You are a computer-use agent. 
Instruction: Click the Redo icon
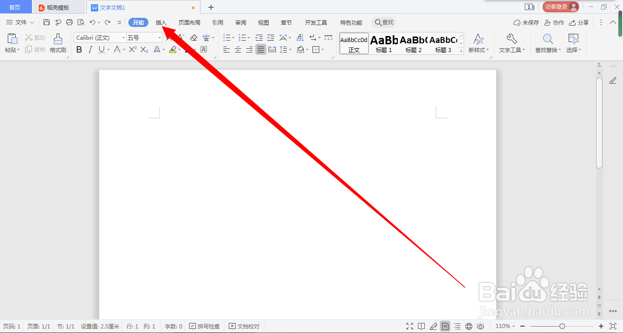point(107,22)
